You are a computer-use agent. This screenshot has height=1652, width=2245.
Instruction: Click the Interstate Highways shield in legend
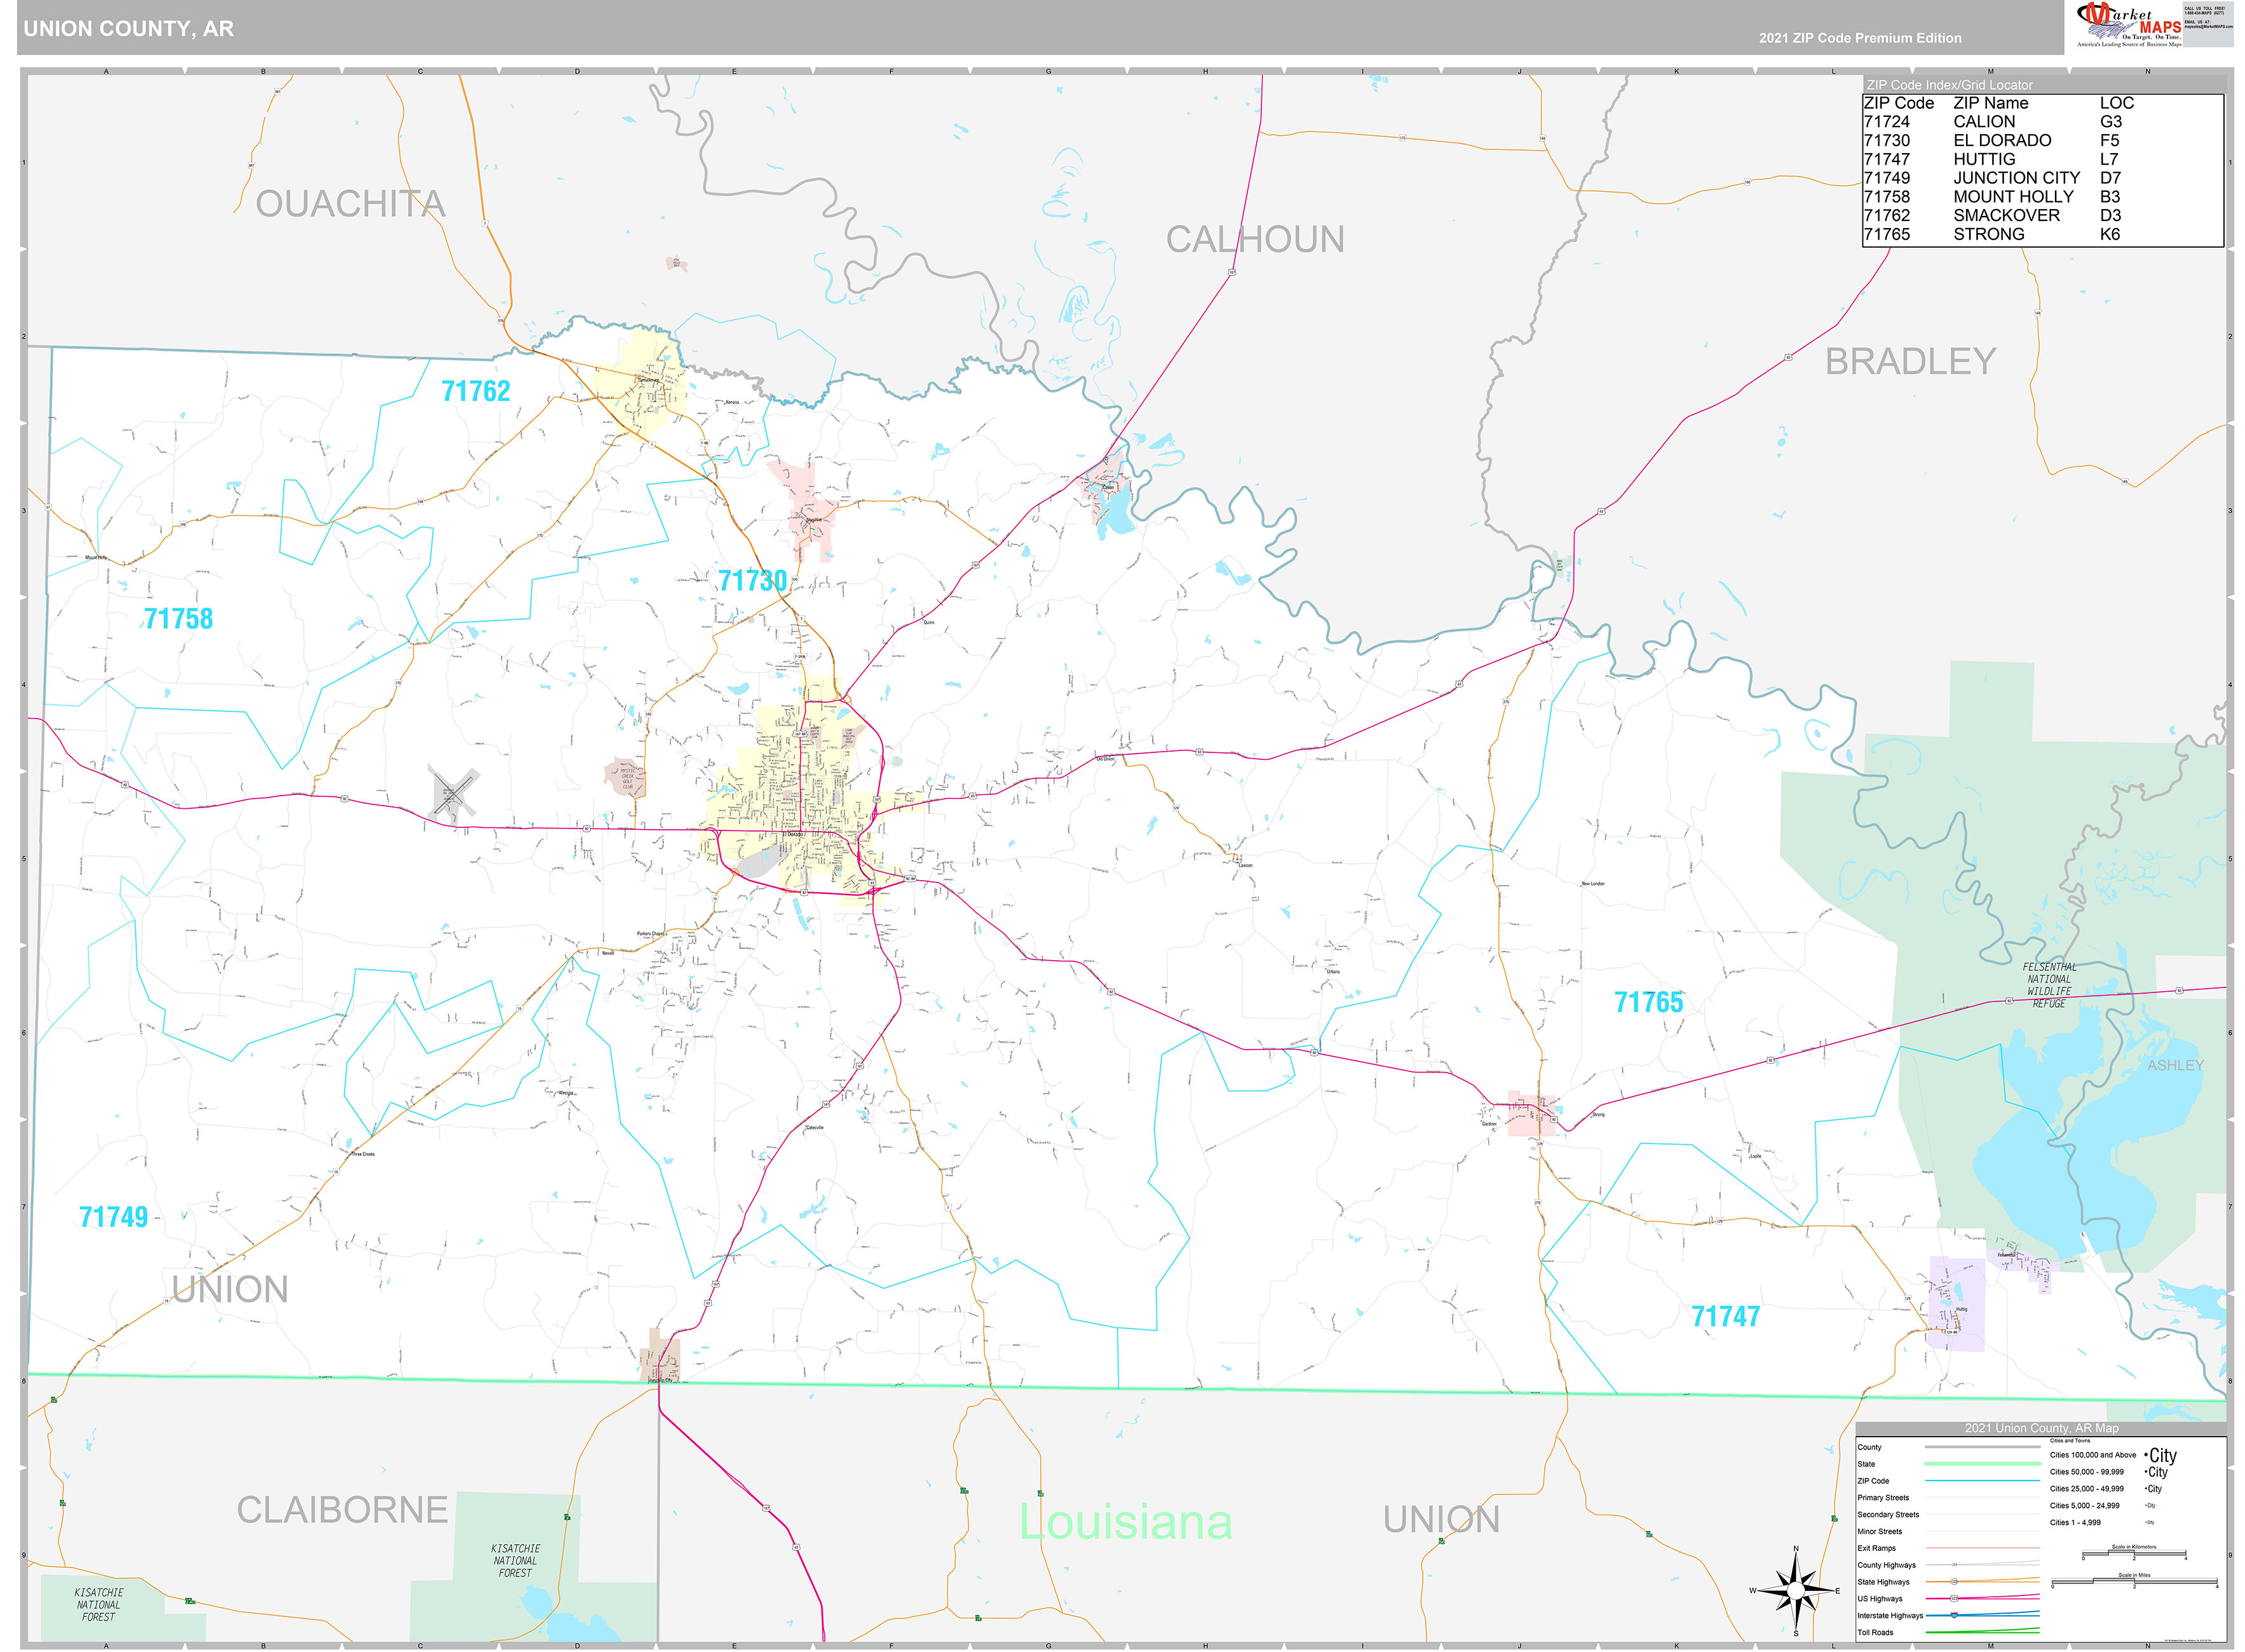coord(1955,1615)
